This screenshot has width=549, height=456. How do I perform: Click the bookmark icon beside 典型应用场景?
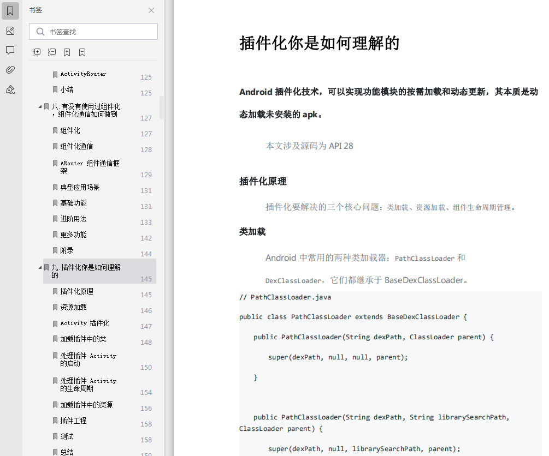(x=55, y=187)
